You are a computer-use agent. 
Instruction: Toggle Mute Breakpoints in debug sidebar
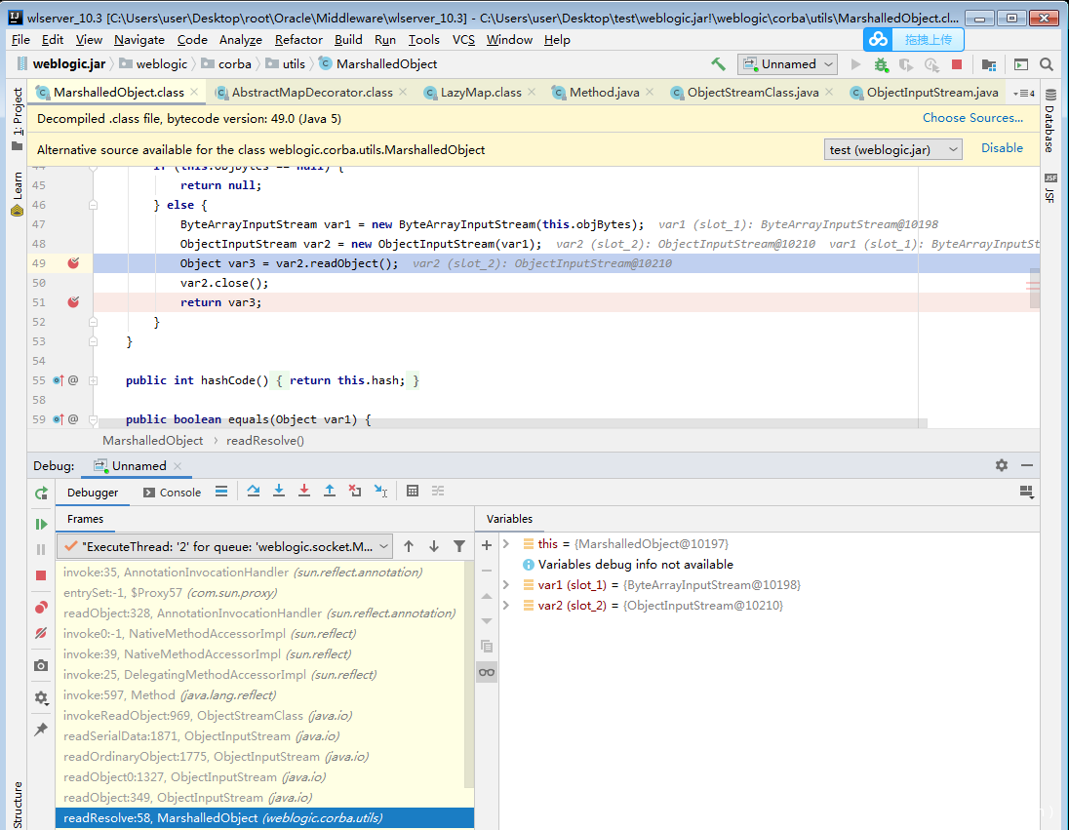41,633
